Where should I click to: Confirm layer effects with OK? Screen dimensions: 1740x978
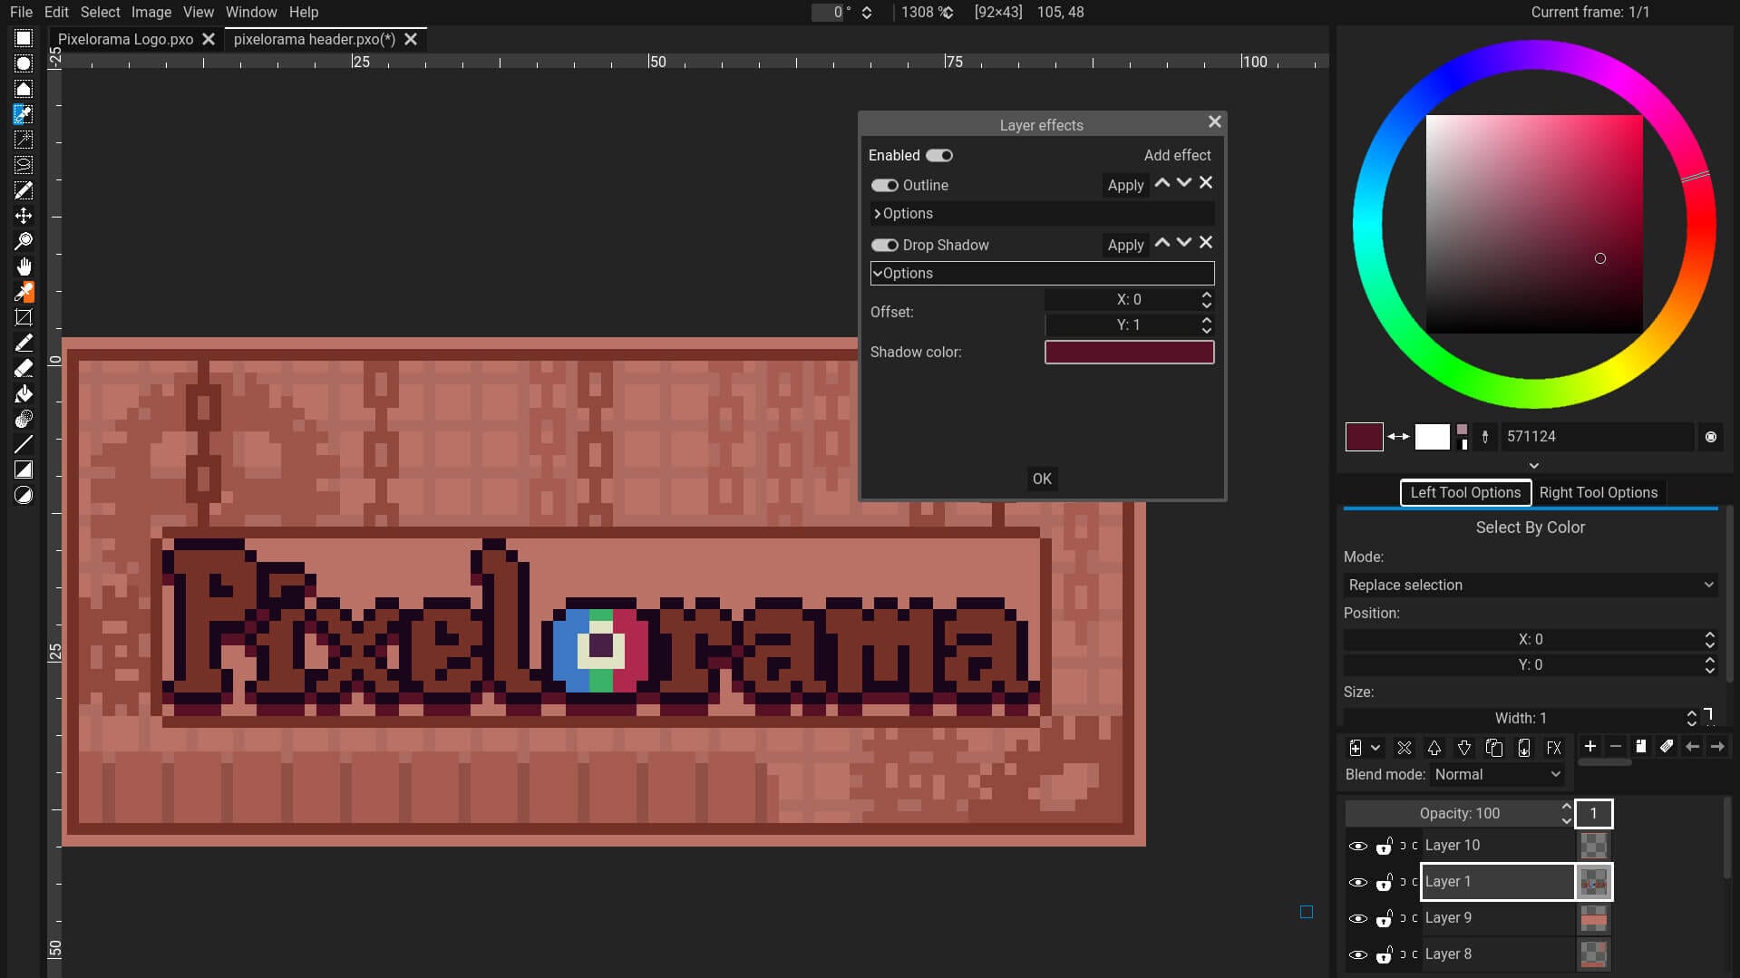pos(1041,479)
